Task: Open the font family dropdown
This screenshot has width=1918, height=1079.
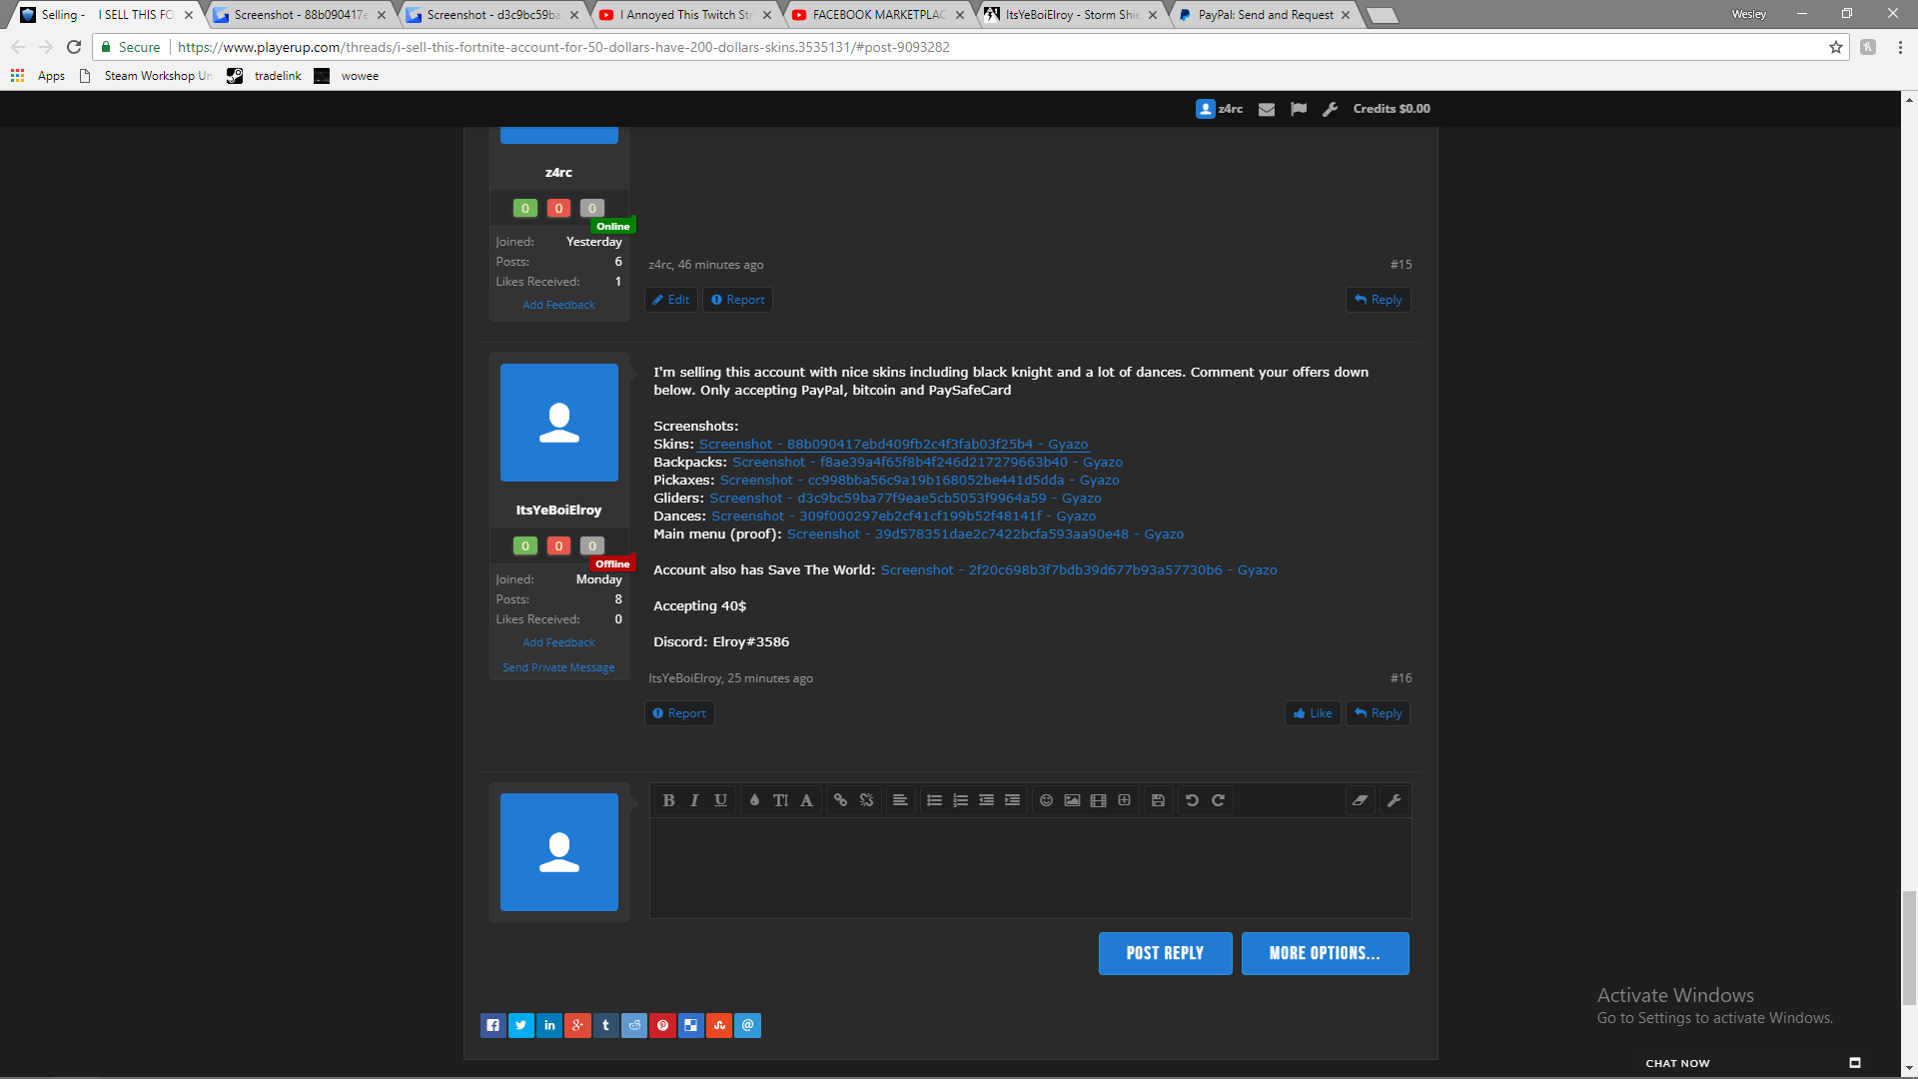Action: pos(806,800)
